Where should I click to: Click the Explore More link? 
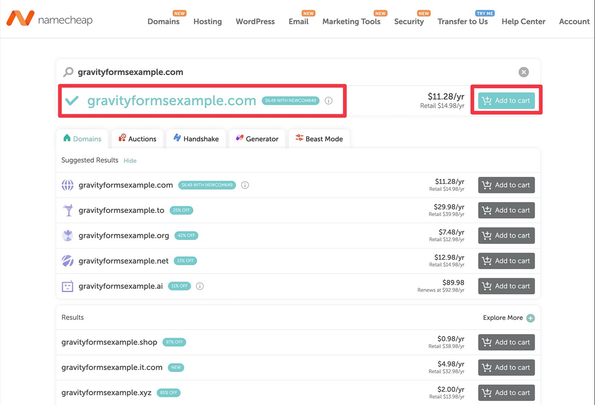pos(503,318)
